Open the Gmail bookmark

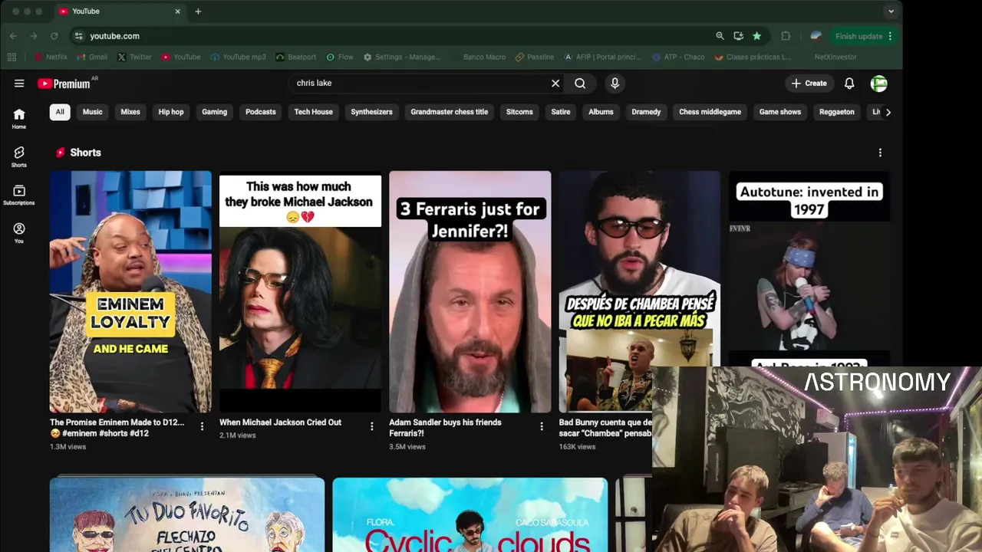point(92,57)
